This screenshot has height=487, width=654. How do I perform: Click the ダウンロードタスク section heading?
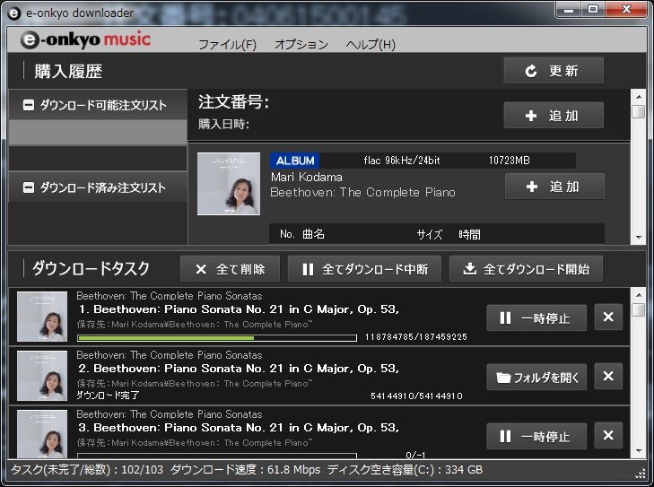pos(91,268)
